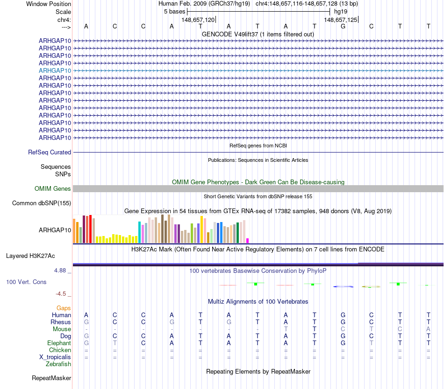This screenshot has width=444, height=389.
Task: Click the Chicken species label
Action: (60, 350)
